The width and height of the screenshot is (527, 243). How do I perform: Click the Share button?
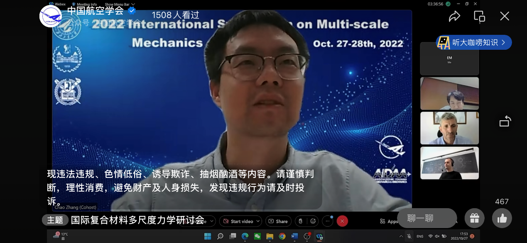click(278, 221)
